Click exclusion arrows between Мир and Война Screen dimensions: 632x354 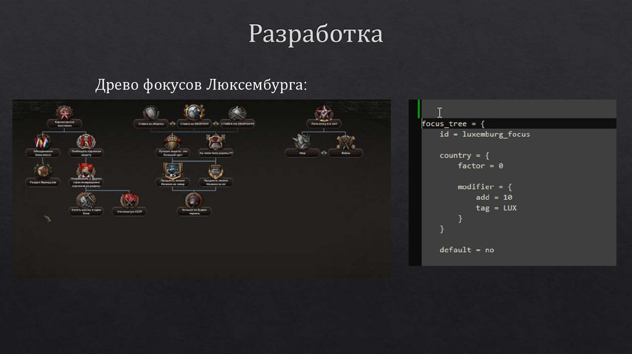point(323,153)
